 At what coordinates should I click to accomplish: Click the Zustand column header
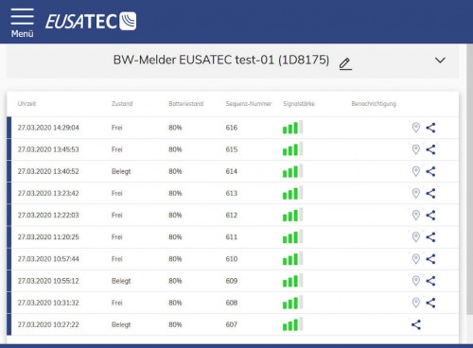[x=122, y=104]
